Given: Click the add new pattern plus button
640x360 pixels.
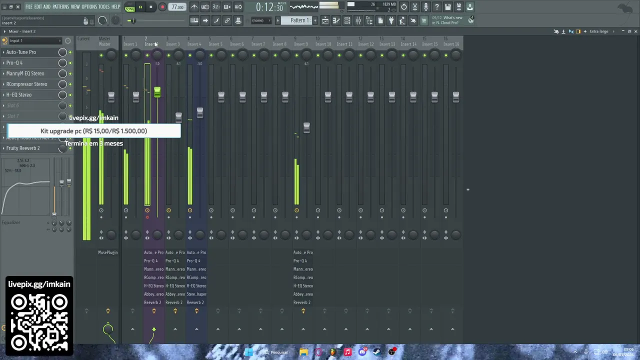Looking at the screenshot, I should point(315,20).
